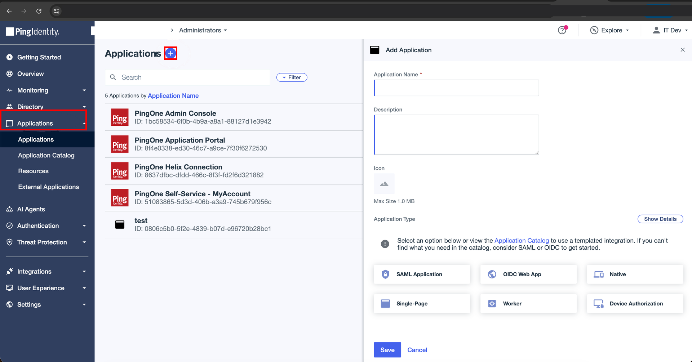Follow the Application Catalog link in info text
The height and width of the screenshot is (362, 692).
[x=522, y=241]
